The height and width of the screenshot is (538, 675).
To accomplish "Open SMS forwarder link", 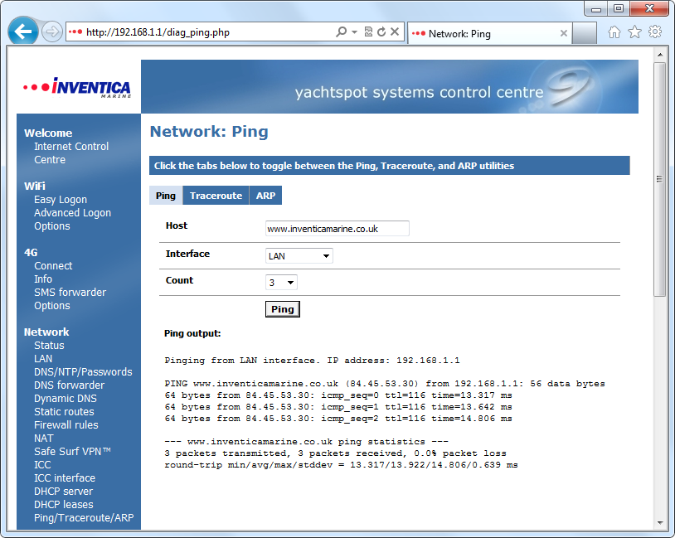I will tap(70, 293).
